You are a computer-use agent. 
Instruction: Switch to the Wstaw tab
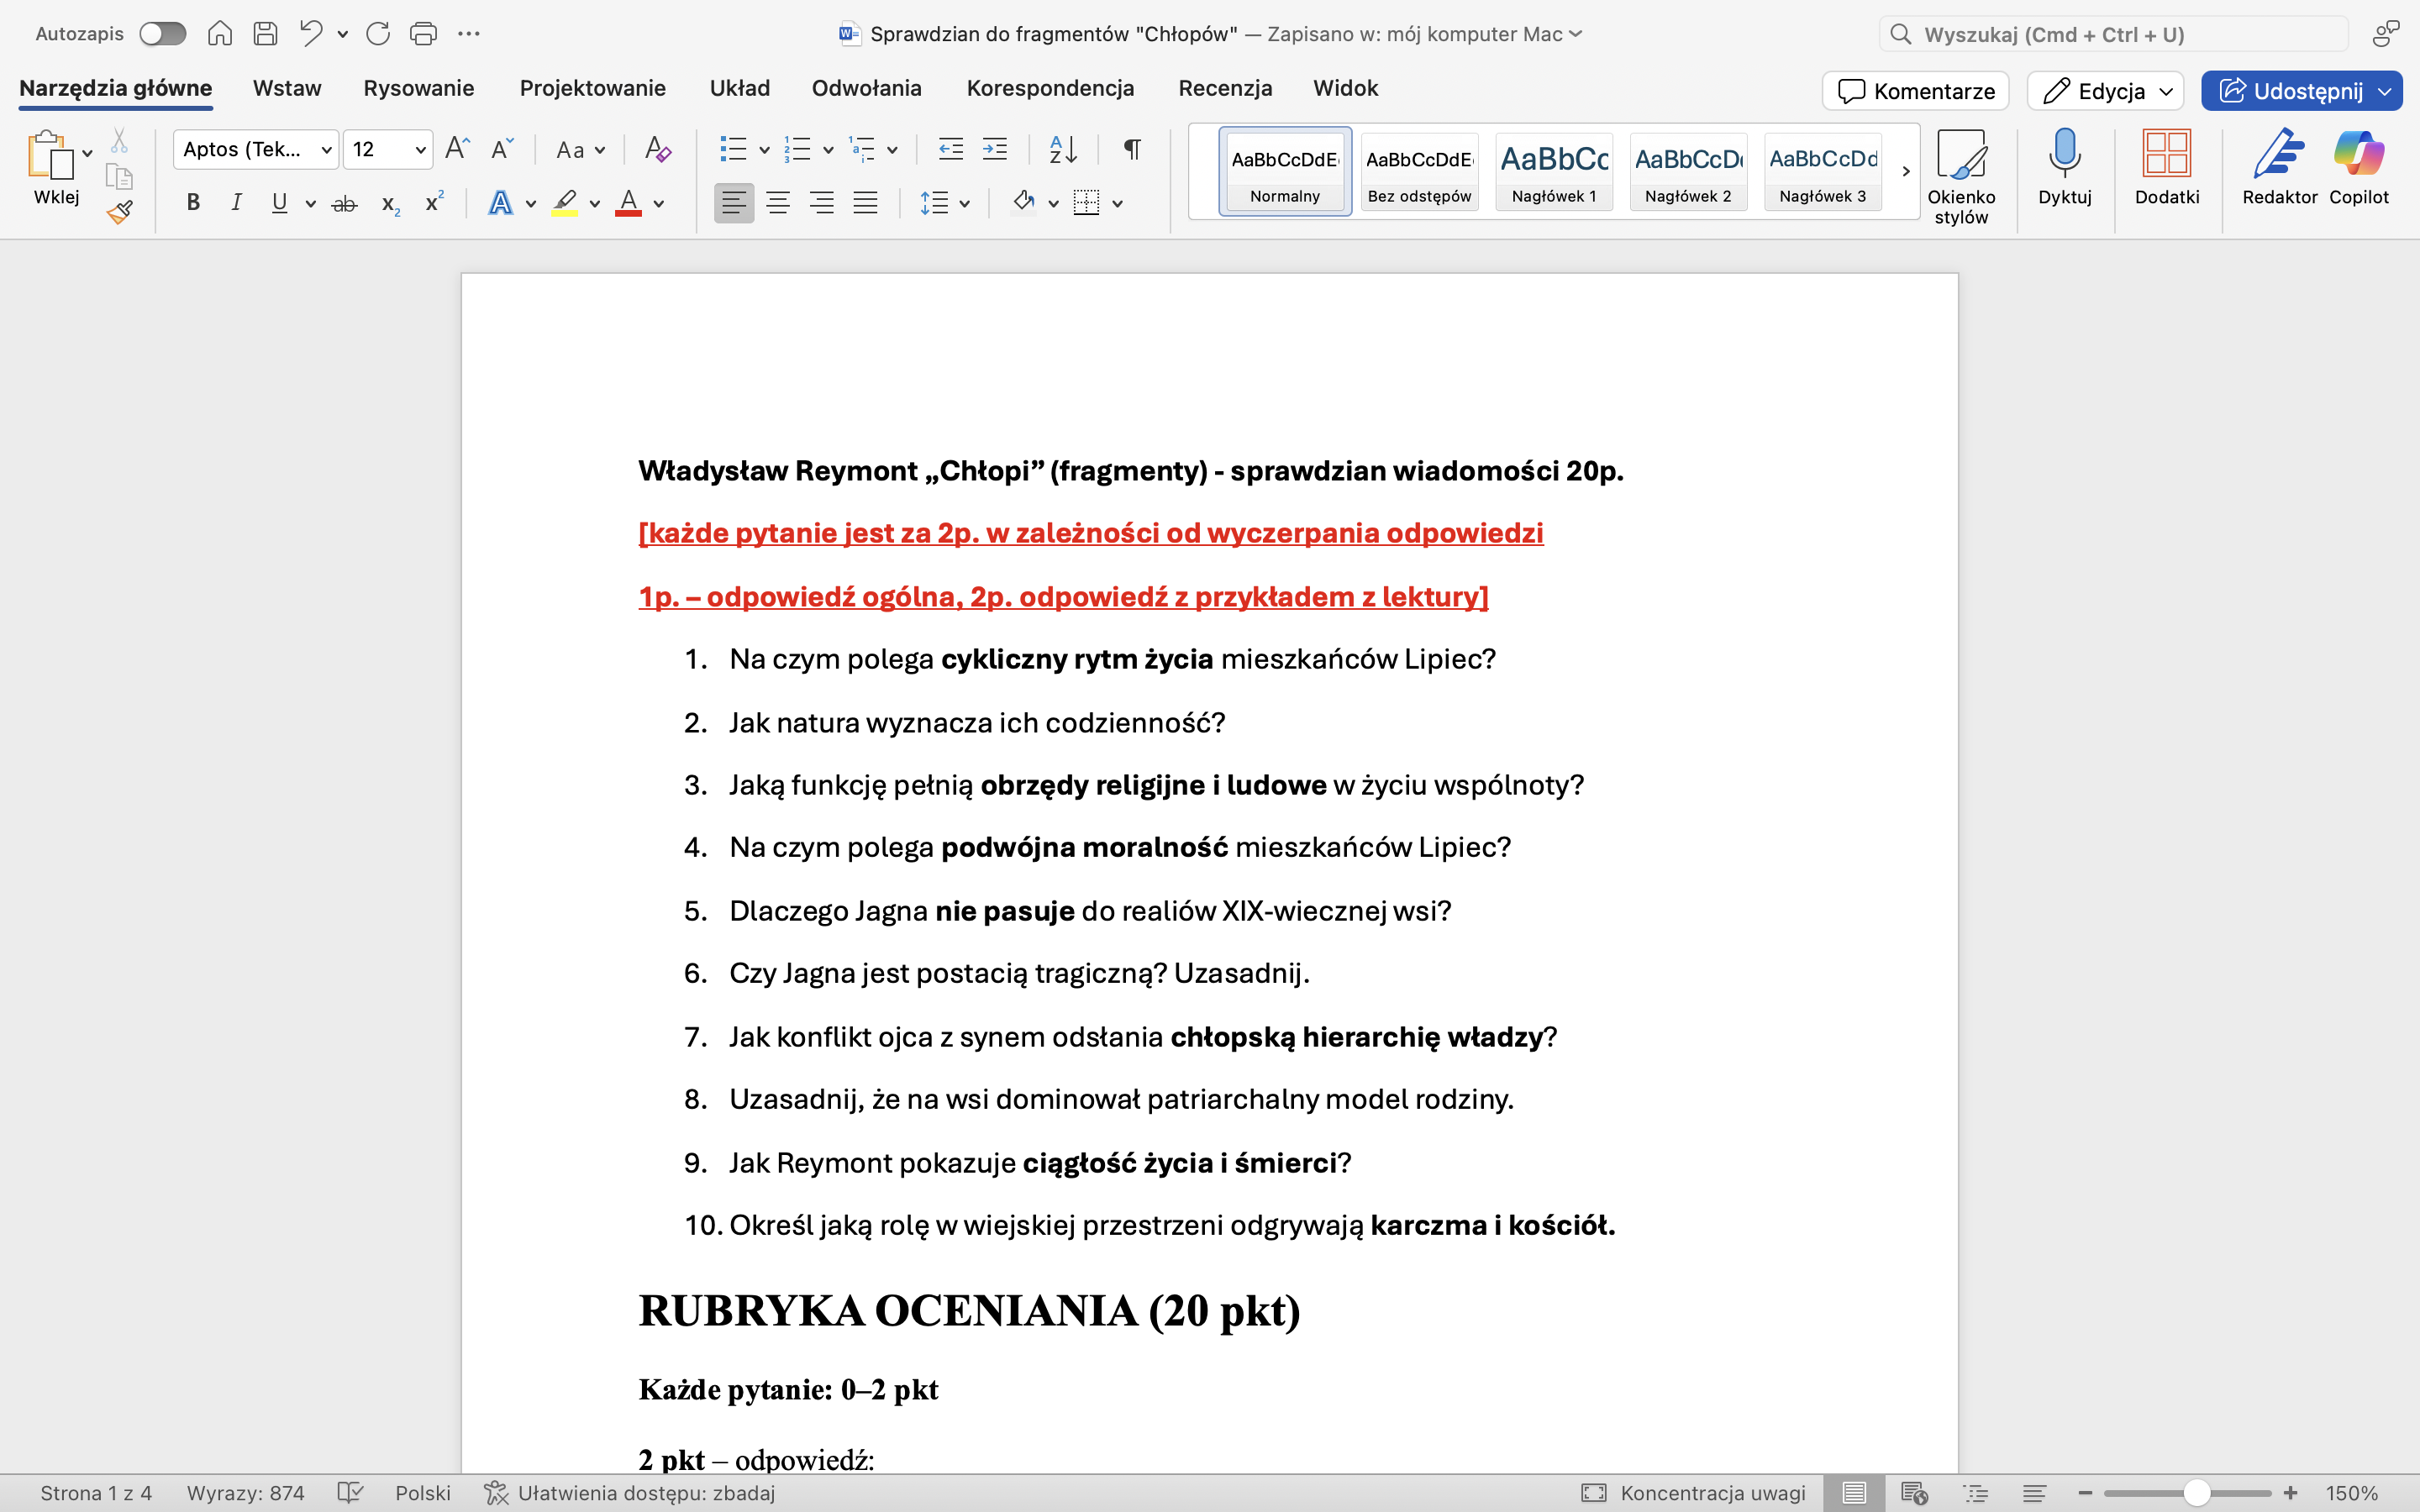(286, 88)
